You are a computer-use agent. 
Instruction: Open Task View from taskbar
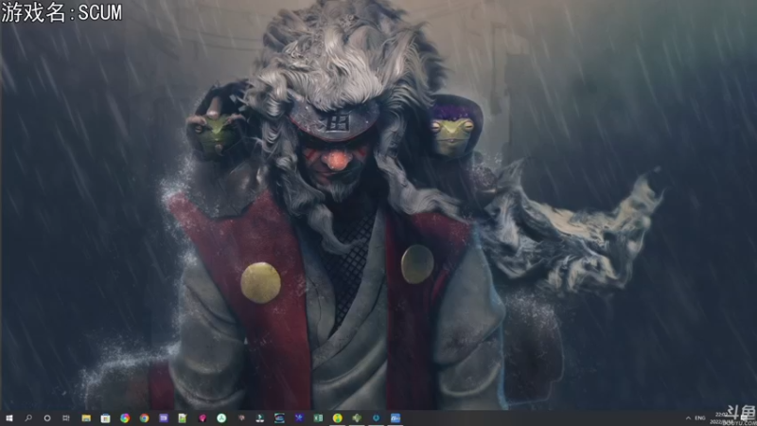[66, 418]
